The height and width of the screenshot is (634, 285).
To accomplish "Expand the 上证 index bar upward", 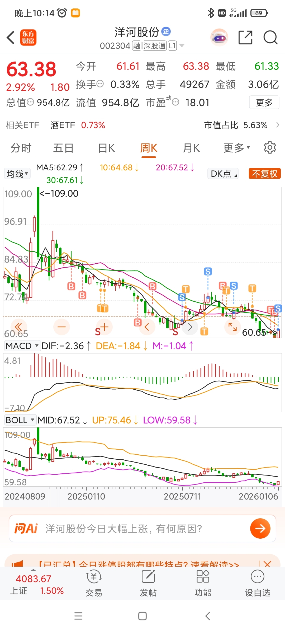I will (x=33, y=570).
